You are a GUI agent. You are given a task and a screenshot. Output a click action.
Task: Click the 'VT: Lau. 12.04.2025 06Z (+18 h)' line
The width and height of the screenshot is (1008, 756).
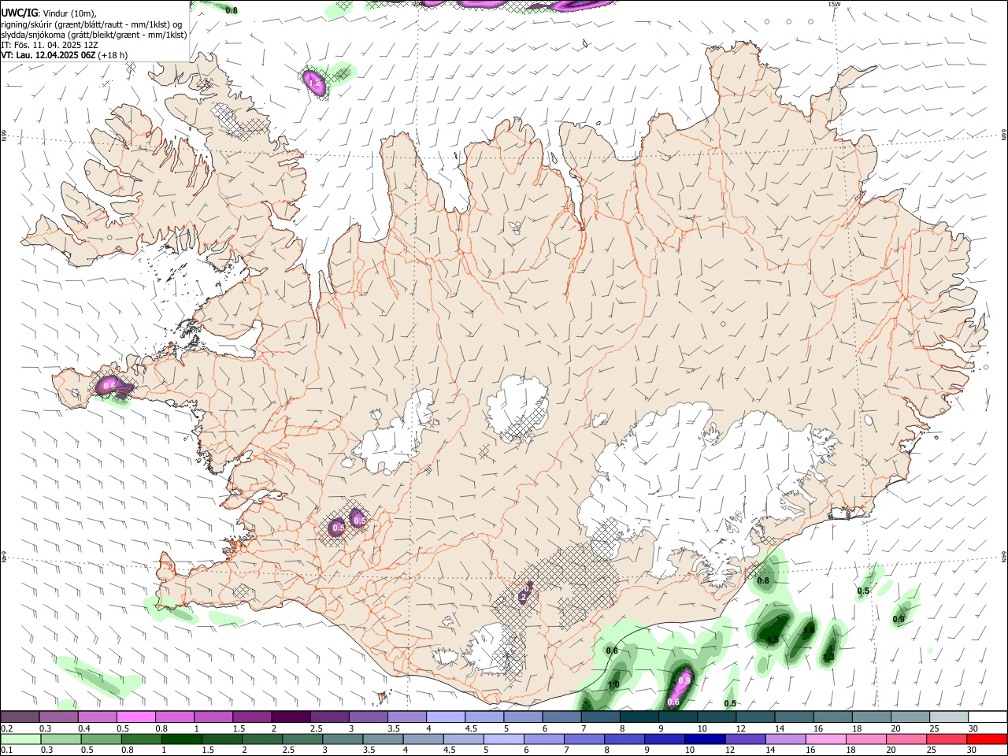click(x=64, y=55)
